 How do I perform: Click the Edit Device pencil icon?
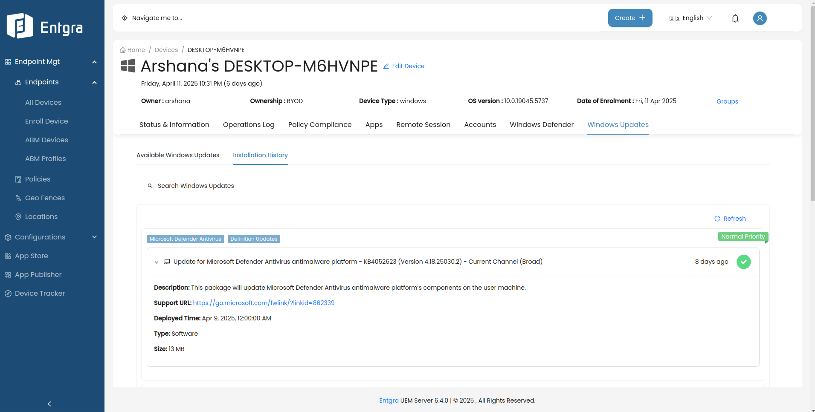[x=386, y=66]
